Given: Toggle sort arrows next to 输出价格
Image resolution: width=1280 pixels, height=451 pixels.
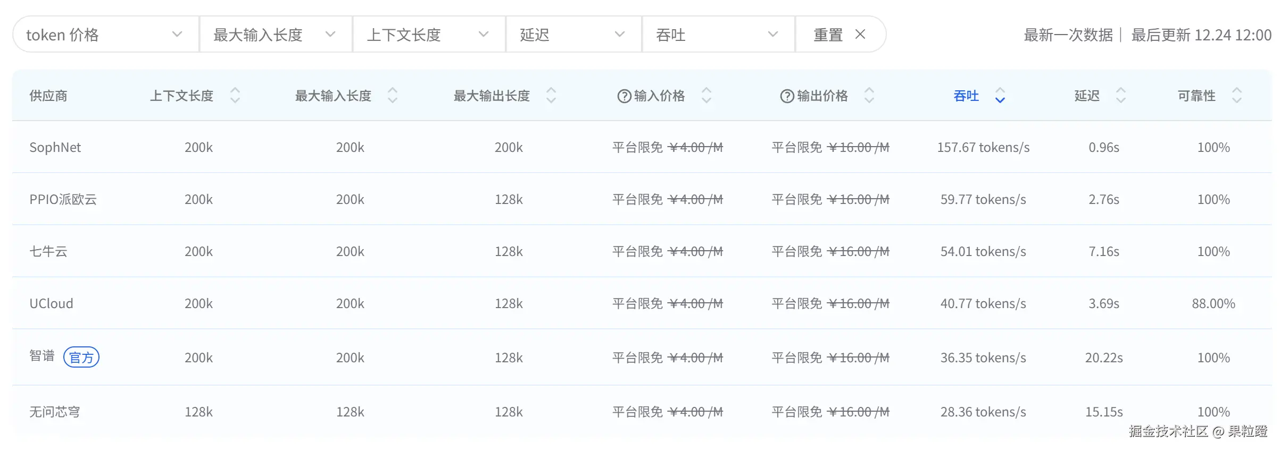Looking at the screenshot, I should 869,96.
